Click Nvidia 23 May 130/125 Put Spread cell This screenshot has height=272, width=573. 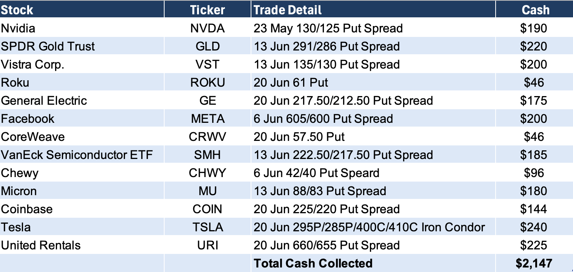pyautogui.click(x=328, y=28)
